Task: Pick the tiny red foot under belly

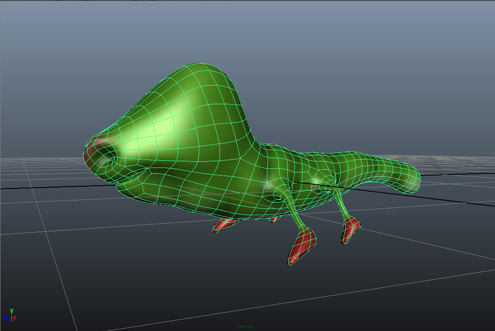Action: pyautogui.click(x=274, y=219)
